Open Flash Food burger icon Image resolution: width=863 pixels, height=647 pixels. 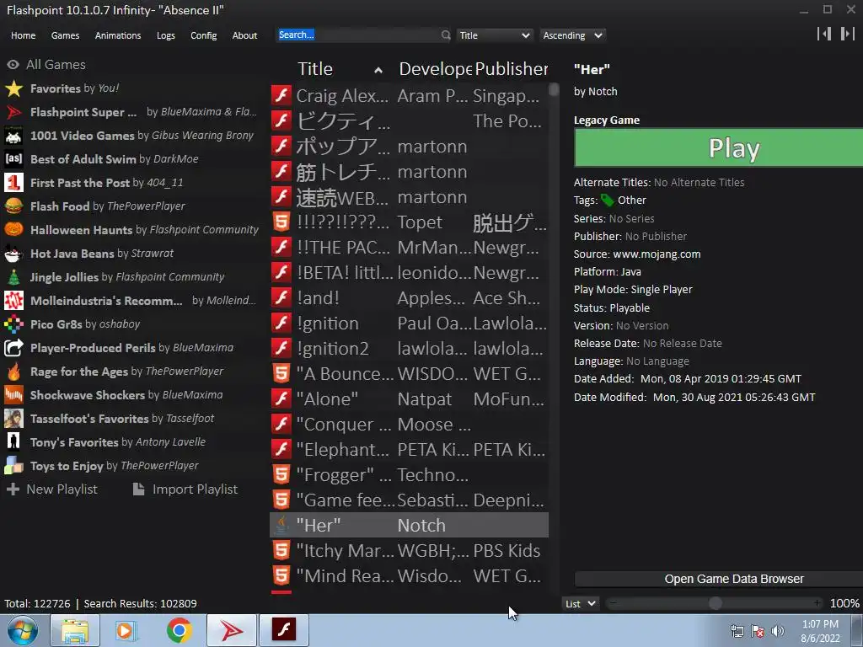tap(13, 206)
